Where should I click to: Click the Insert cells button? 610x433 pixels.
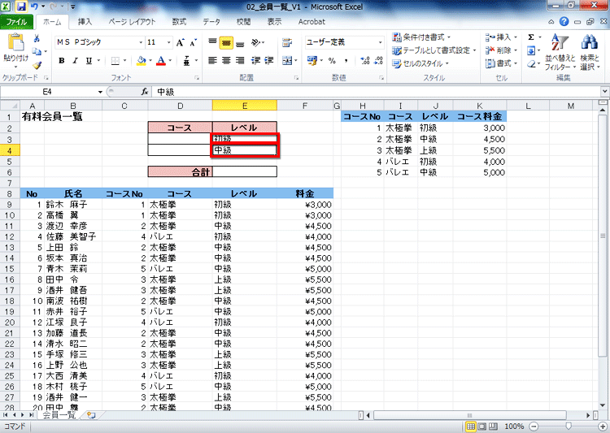(502, 37)
